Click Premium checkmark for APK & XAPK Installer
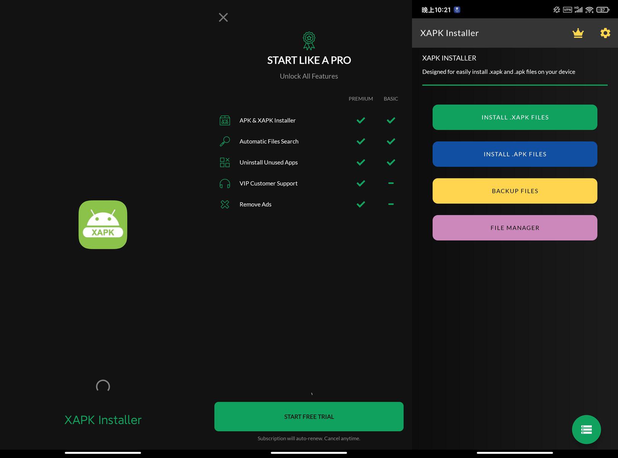 [x=361, y=120]
